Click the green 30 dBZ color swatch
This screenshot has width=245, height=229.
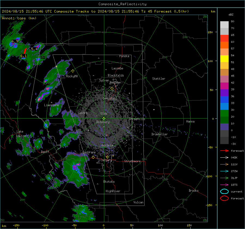point(224,113)
